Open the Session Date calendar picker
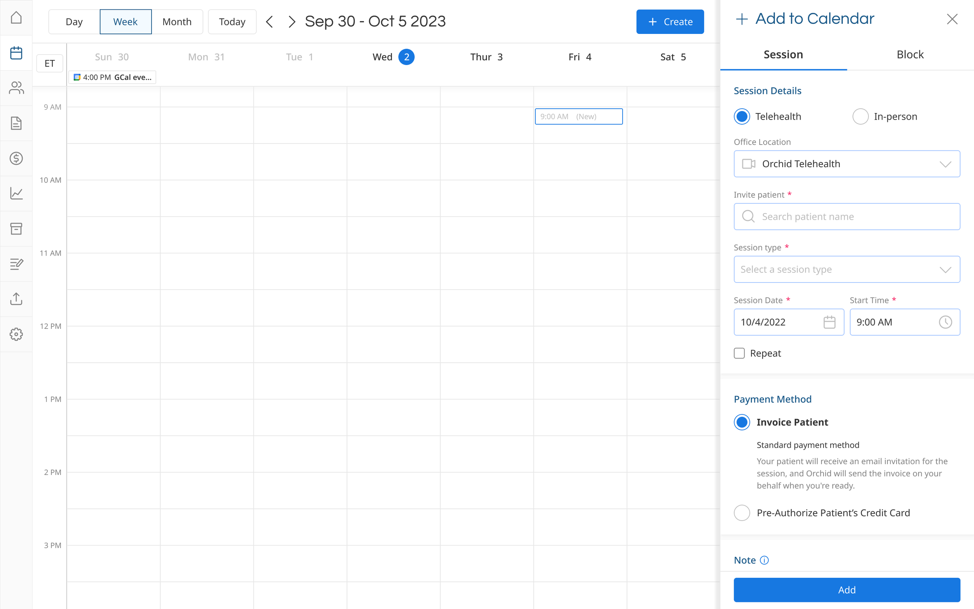974x609 pixels. [x=829, y=322]
